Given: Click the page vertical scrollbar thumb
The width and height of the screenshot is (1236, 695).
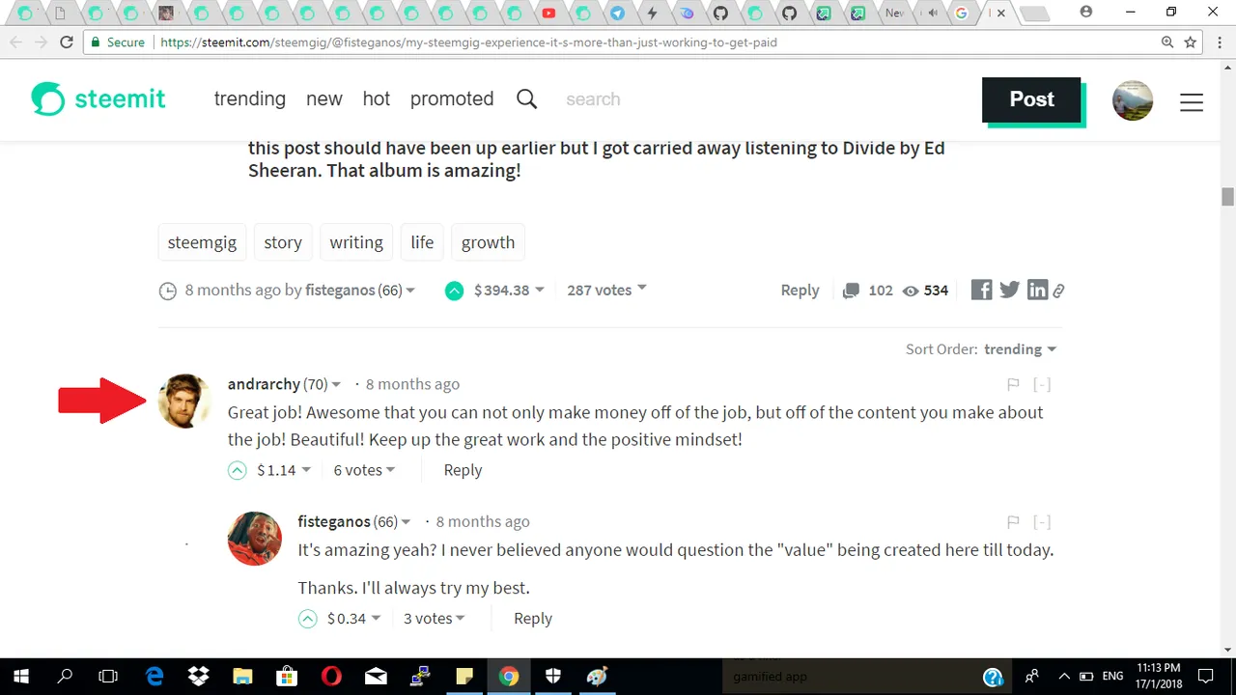Looking at the screenshot, I should pyautogui.click(x=1227, y=196).
